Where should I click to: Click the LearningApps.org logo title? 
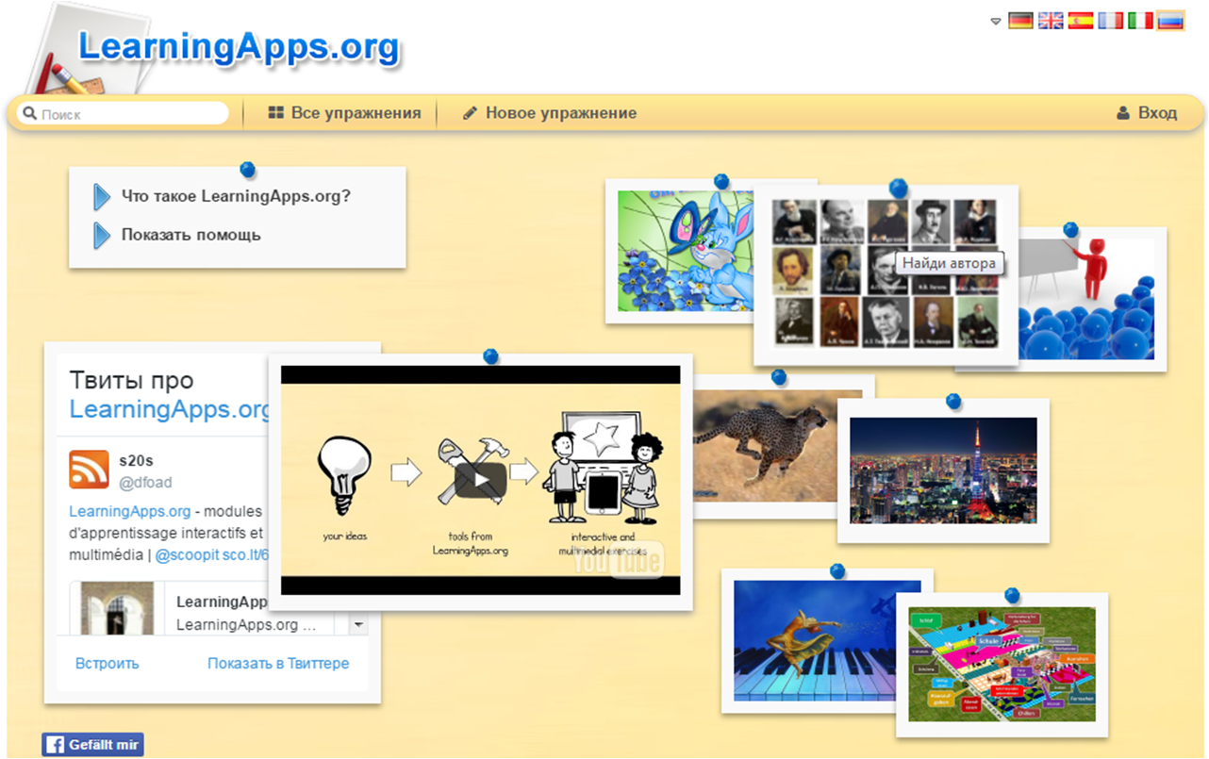coord(239,47)
